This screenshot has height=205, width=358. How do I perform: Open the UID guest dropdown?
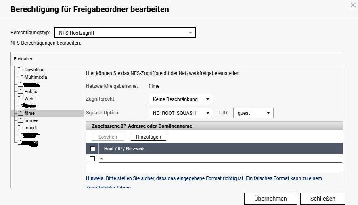253,113
